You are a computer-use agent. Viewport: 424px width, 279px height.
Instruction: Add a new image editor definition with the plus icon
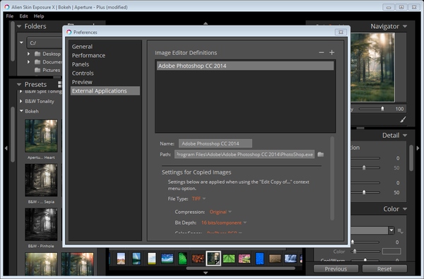tap(332, 52)
